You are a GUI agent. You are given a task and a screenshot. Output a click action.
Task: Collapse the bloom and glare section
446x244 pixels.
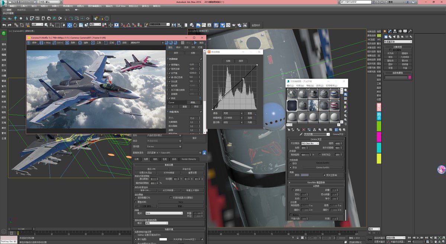[x=167, y=111]
